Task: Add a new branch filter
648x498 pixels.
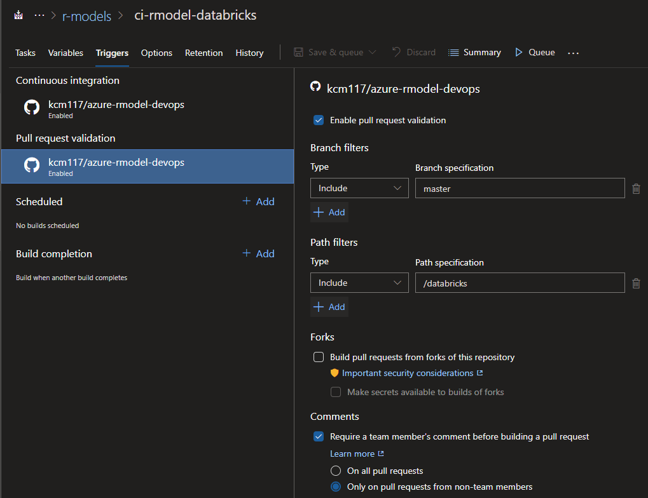Action: coord(329,212)
